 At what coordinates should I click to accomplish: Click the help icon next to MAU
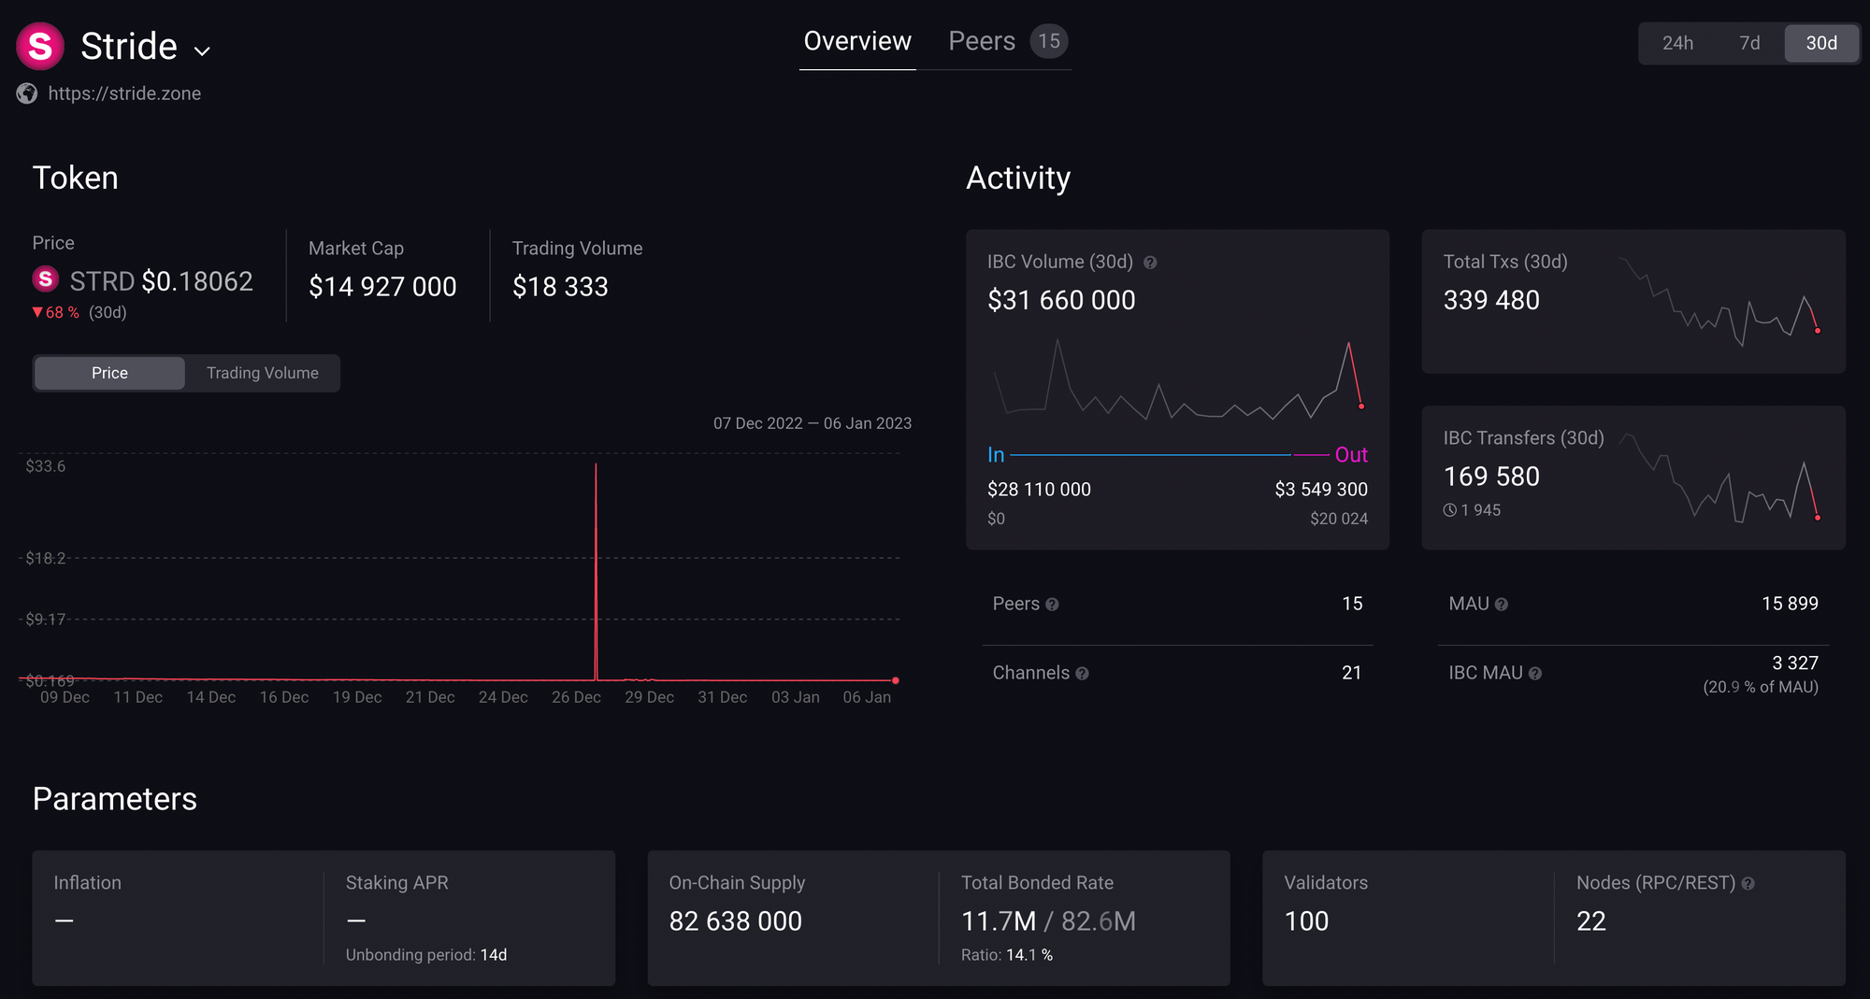coord(1502,605)
